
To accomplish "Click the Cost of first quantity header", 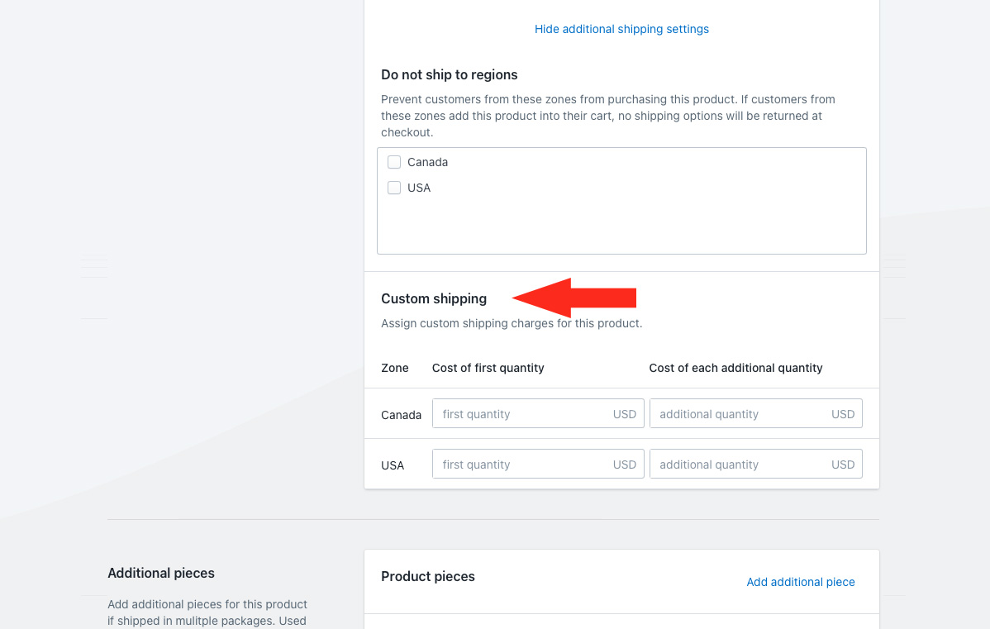I will pos(488,368).
